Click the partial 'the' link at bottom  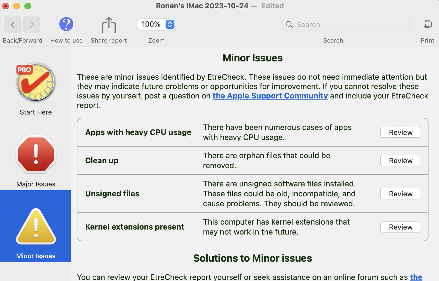pyautogui.click(x=416, y=277)
